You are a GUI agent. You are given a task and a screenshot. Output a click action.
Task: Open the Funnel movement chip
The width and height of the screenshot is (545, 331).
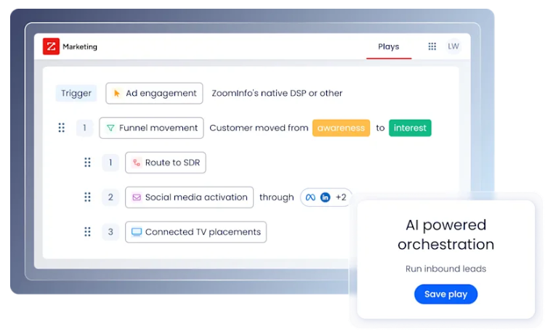tap(152, 128)
